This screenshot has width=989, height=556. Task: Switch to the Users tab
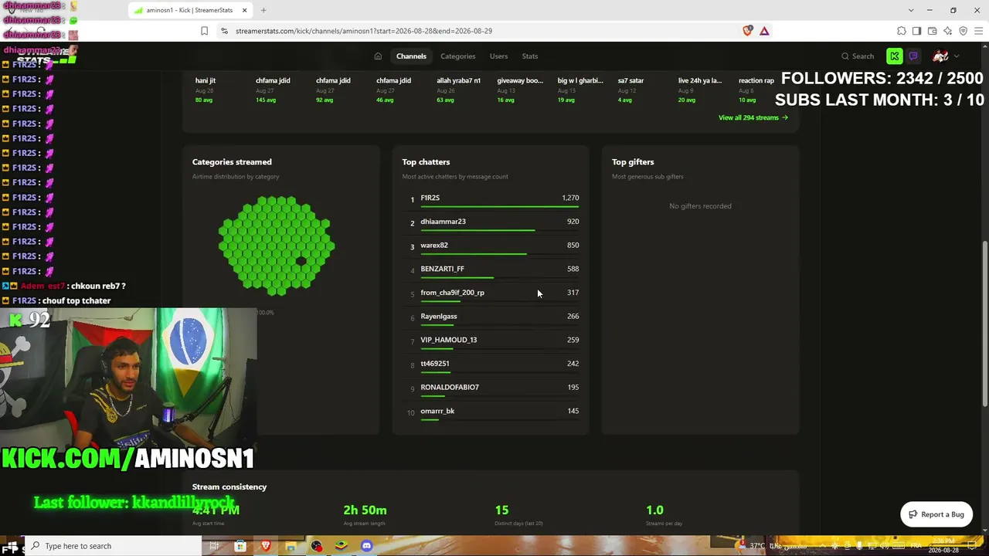coord(498,56)
